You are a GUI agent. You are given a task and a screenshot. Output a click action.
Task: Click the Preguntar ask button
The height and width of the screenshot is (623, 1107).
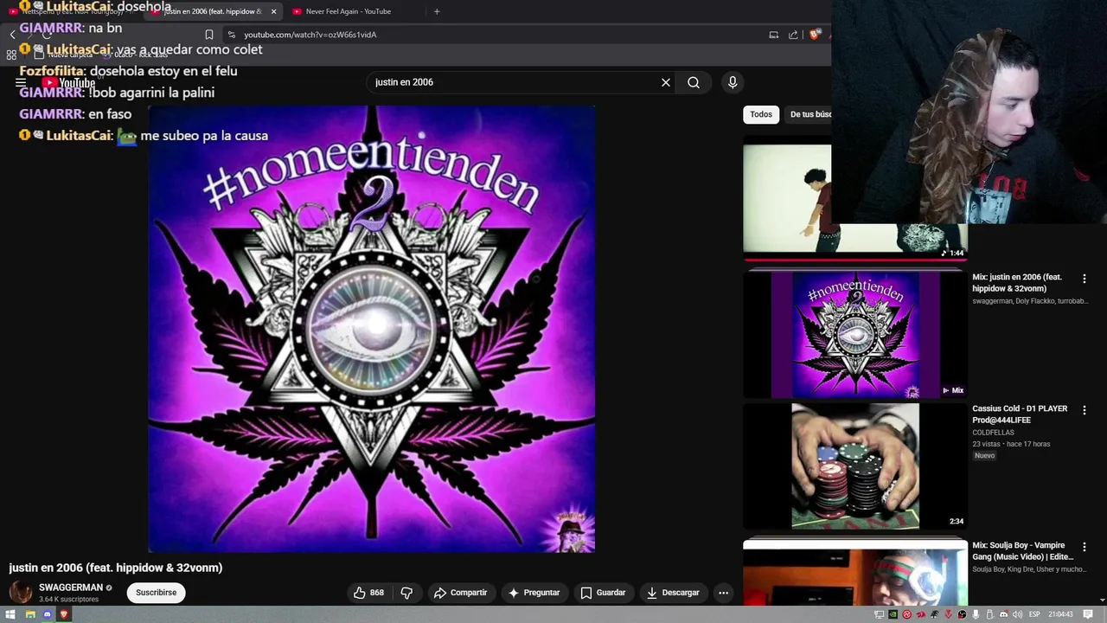(x=534, y=593)
